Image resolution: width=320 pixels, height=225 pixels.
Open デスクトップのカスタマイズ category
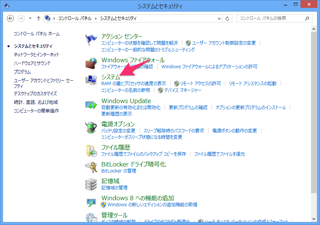35,94
